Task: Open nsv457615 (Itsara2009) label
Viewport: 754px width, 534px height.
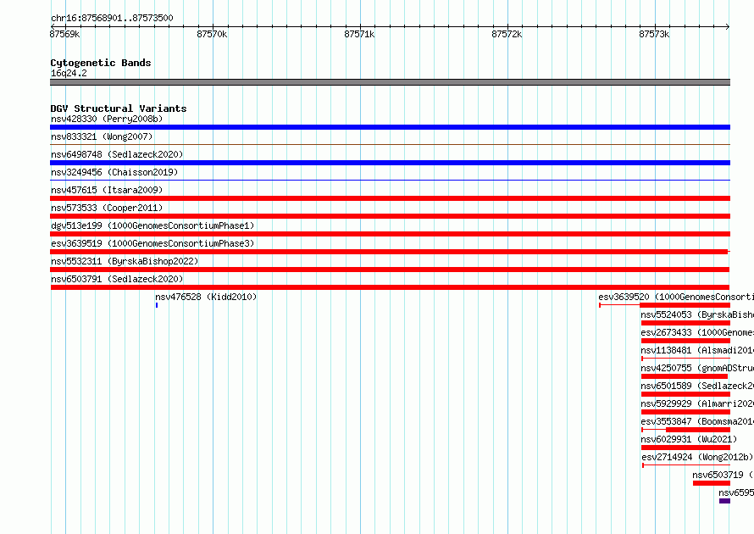Action: click(x=107, y=190)
